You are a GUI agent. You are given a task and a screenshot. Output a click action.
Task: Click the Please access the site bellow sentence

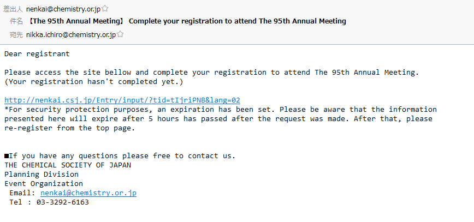pyautogui.click(x=212, y=73)
